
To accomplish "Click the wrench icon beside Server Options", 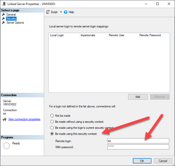I will pyautogui.click(x=3, y=23).
